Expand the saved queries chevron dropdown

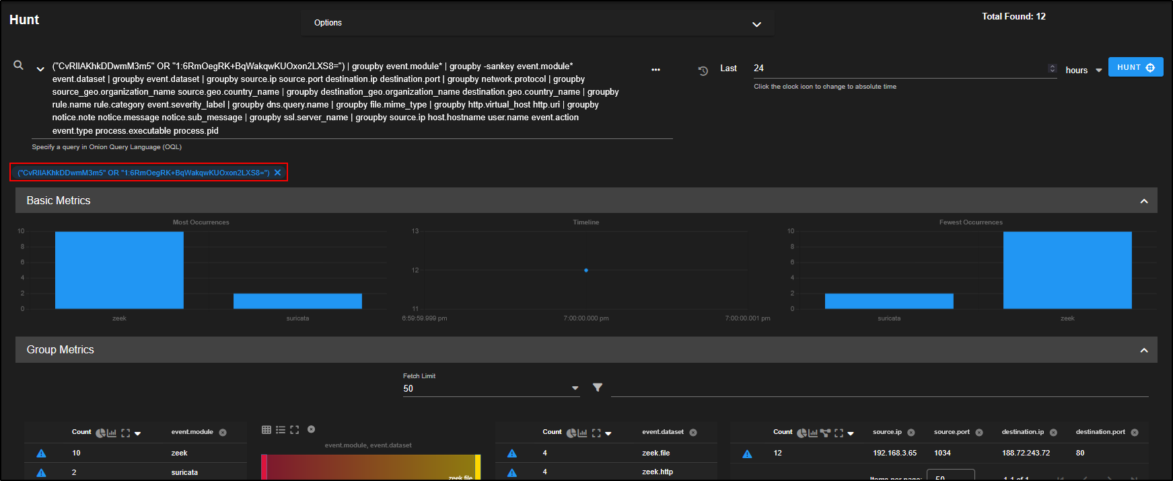tap(40, 69)
